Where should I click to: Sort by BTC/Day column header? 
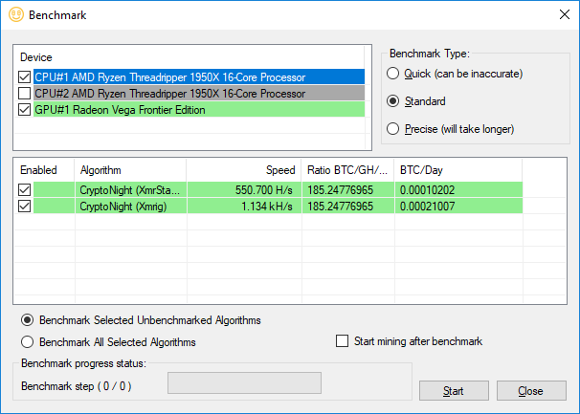pos(458,170)
